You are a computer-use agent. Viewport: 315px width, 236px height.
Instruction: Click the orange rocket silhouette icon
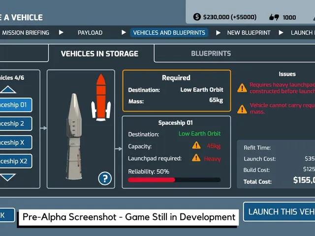[101, 97]
